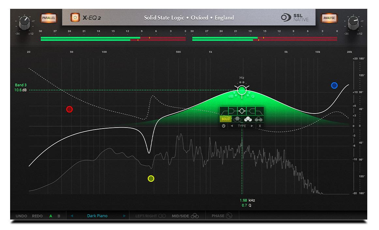Toggle MID/SIDE processing mode
This screenshot has width=379, height=230.
tap(185, 216)
